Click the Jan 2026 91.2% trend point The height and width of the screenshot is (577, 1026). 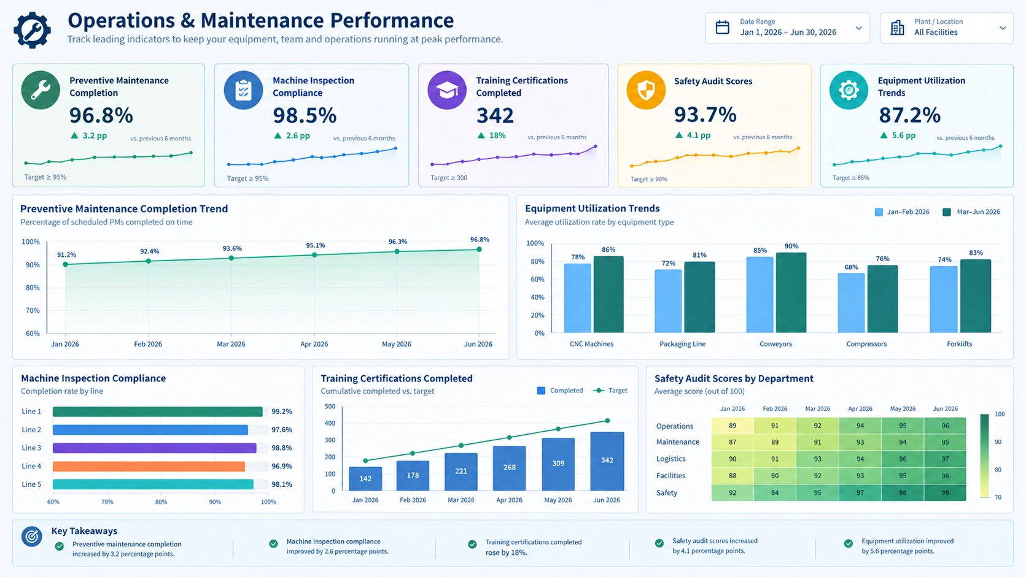pyautogui.click(x=66, y=264)
